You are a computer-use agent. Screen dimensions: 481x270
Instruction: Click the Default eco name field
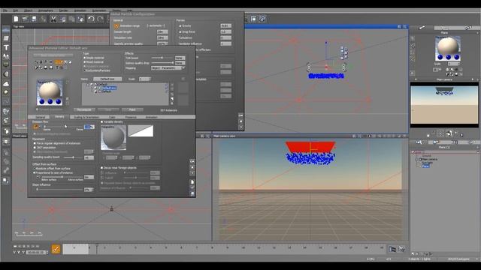(107, 79)
